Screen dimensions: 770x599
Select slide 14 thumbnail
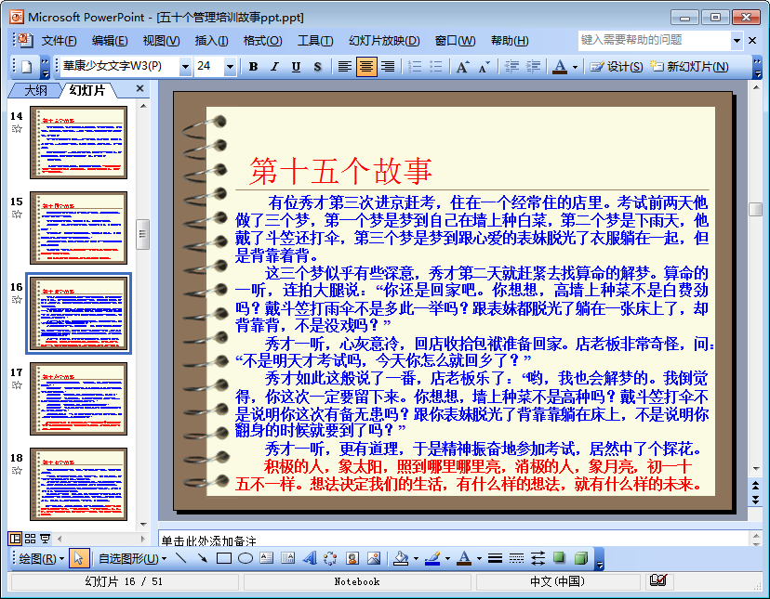[78, 142]
